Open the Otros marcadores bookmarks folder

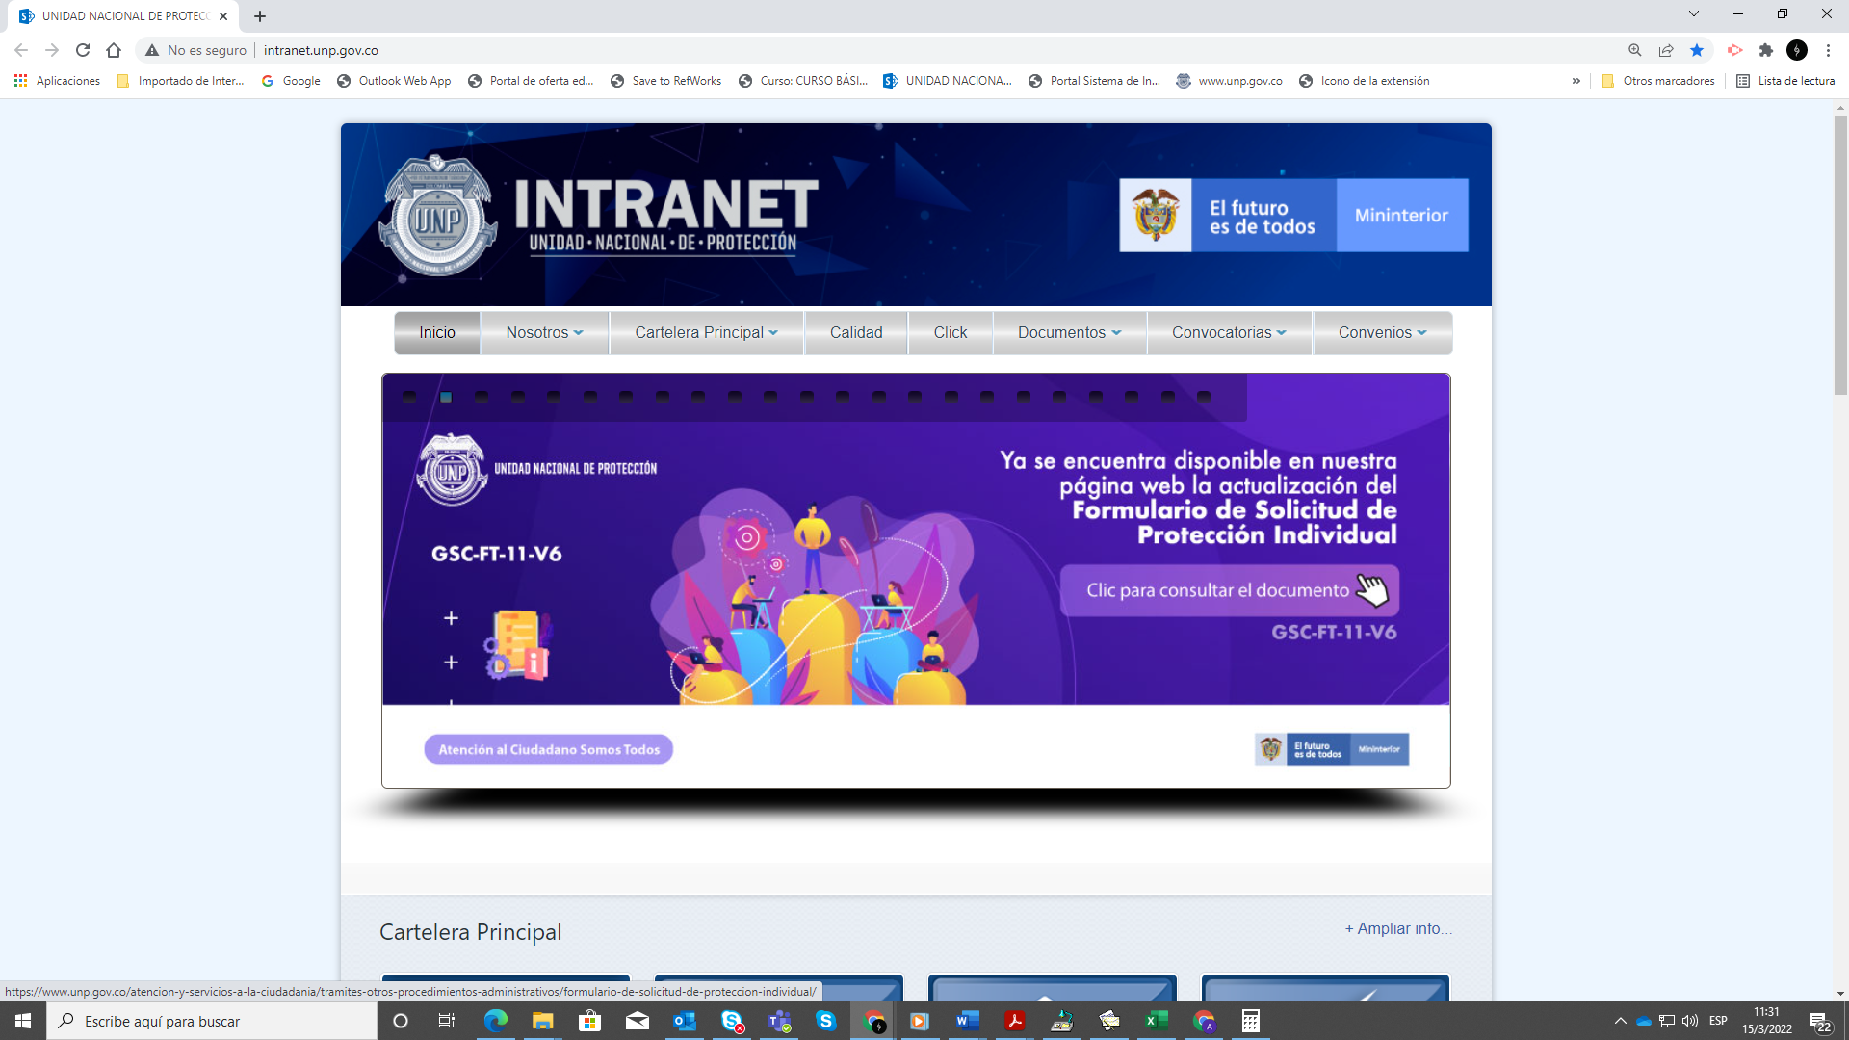(1658, 81)
